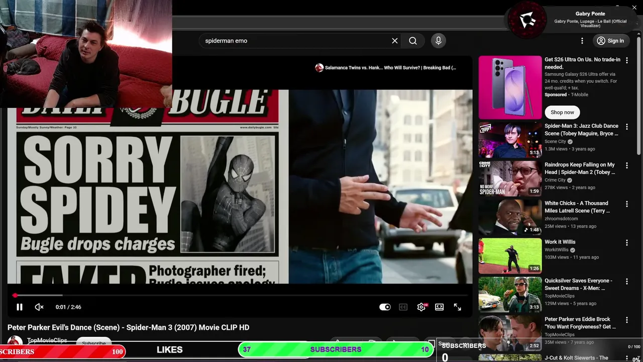Viewport: 643px width, 362px height.
Task: Open the settings menu beside Sign in
Action: (582, 41)
